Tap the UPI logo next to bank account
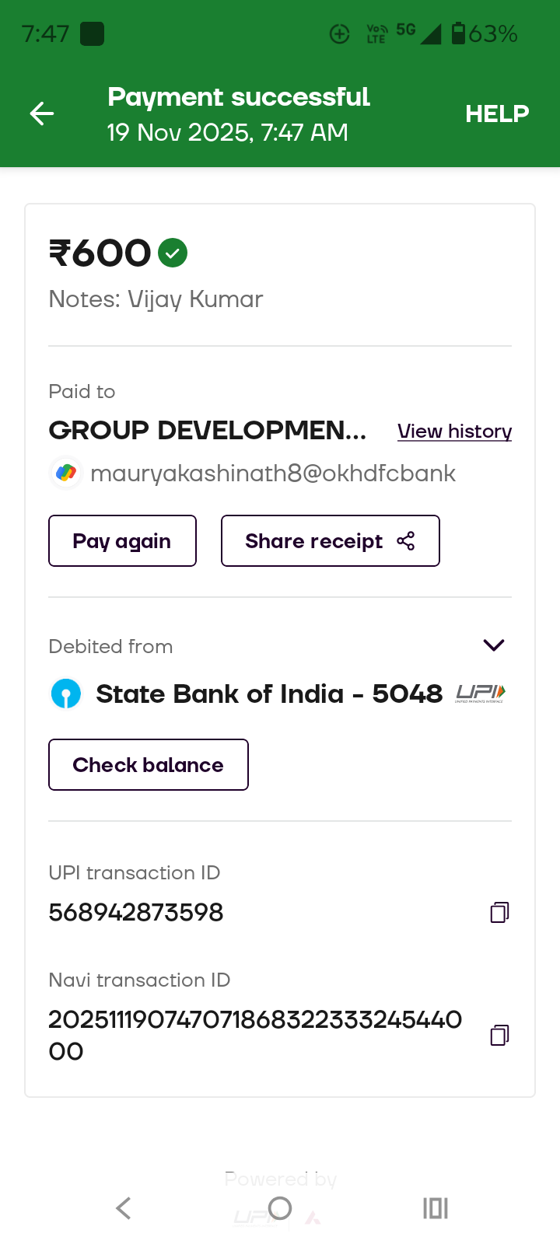Screen dimensions: 560x1244 [x=480, y=693]
